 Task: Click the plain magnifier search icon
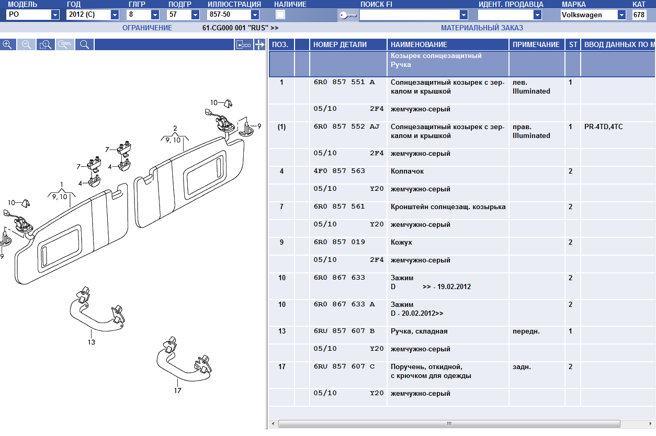(84, 45)
